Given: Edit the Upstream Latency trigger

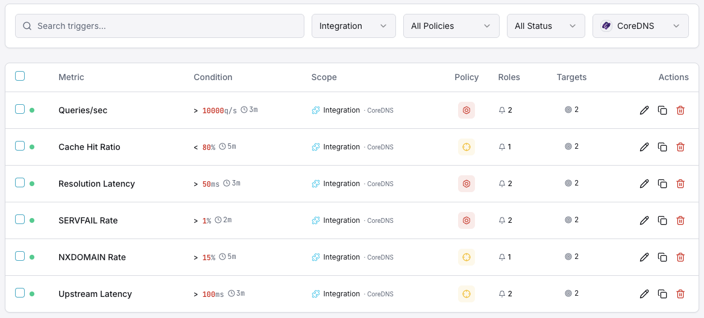Looking at the screenshot, I should pos(644,295).
